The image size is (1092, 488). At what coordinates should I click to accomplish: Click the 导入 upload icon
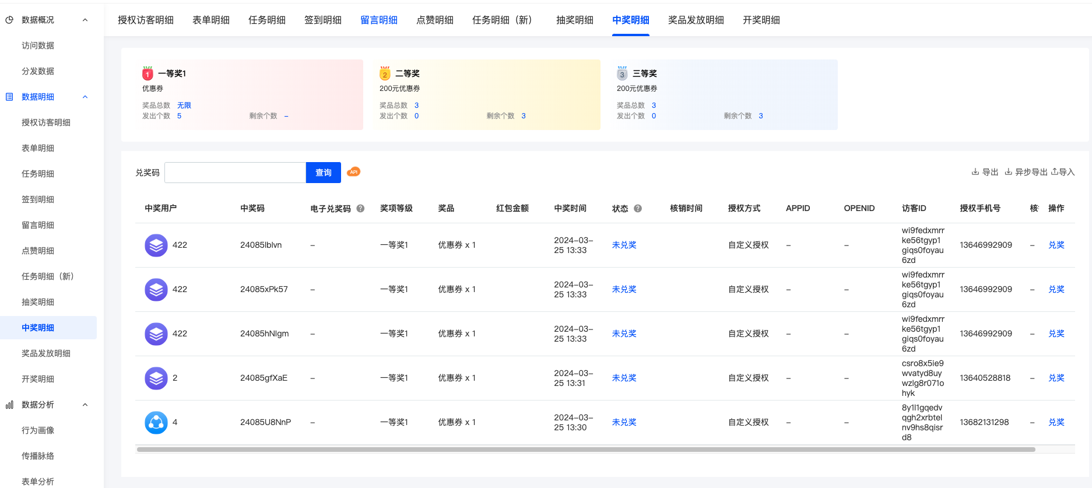pyautogui.click(x=1055, y=172)
